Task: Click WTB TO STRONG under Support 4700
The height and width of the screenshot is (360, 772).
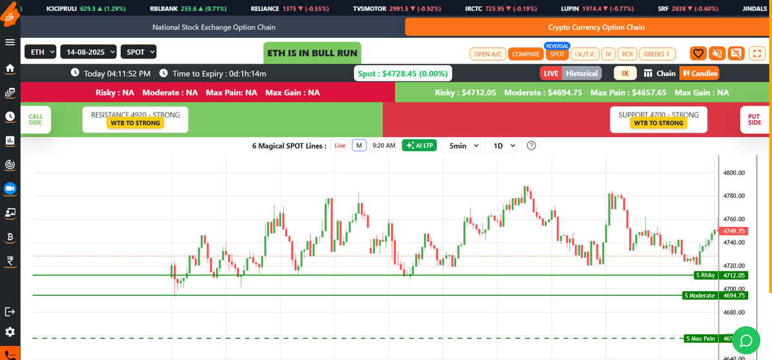Action: coord(658,123)
